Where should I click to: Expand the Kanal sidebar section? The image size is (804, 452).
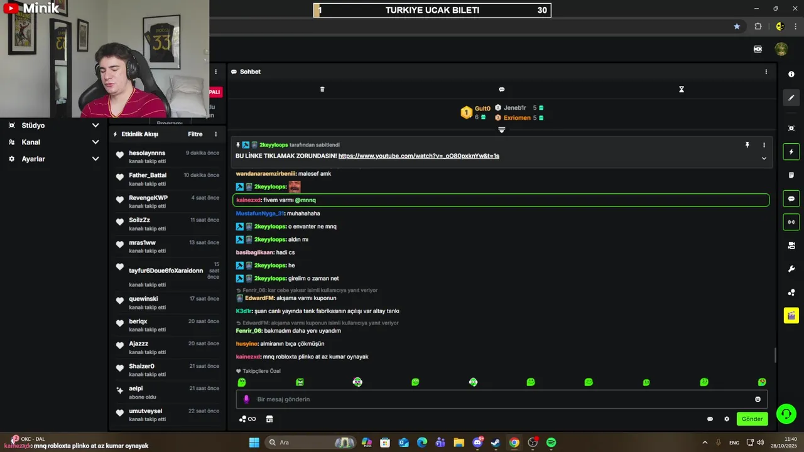coord(54,142)
